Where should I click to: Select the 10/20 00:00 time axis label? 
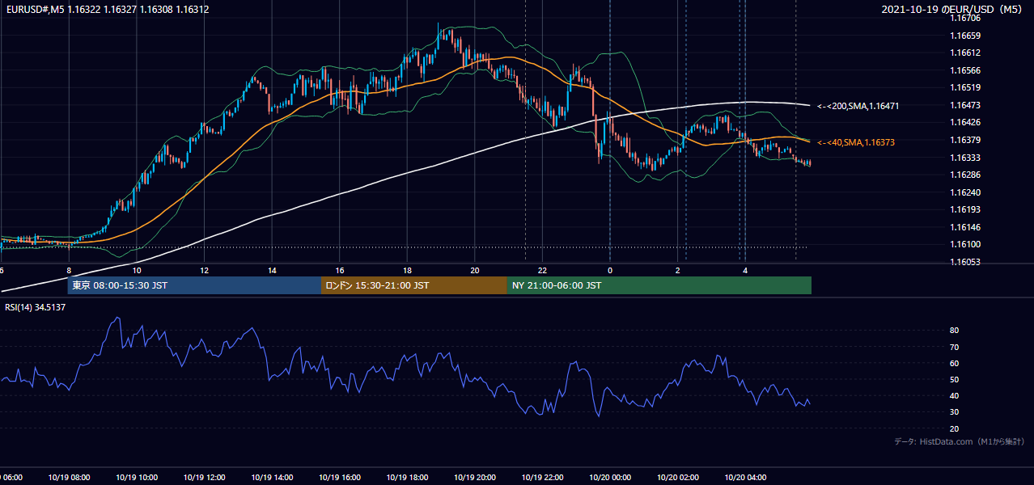609,478
